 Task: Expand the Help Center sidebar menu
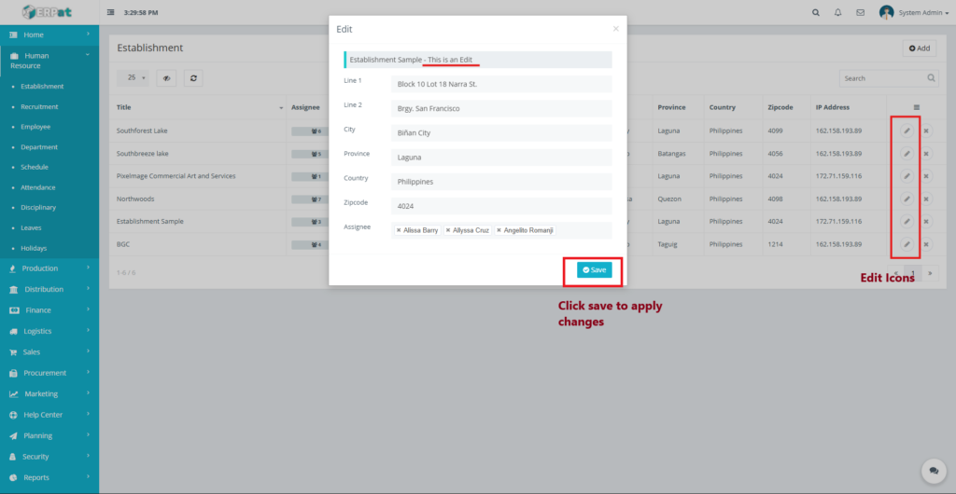click(x=49, y=414)
